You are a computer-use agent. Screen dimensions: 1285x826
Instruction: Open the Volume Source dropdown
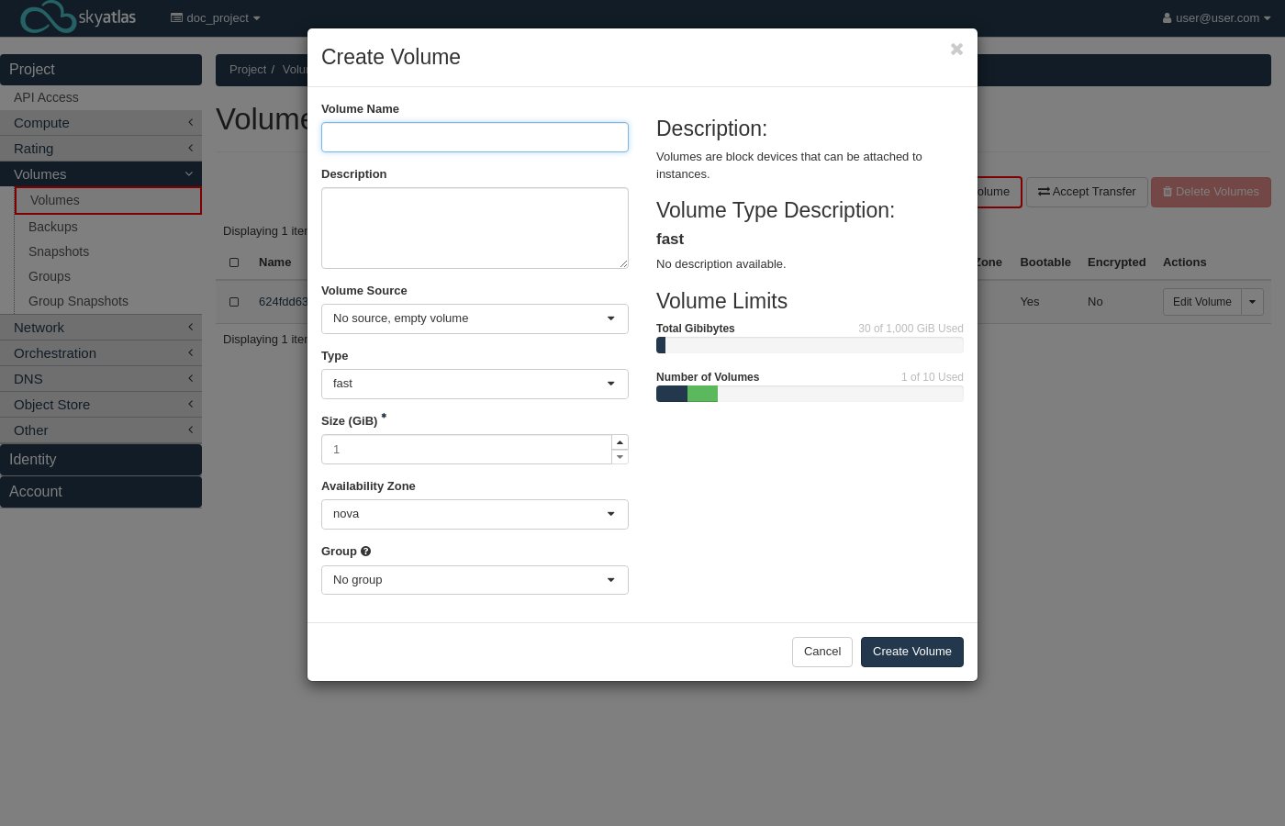(475, 318)
